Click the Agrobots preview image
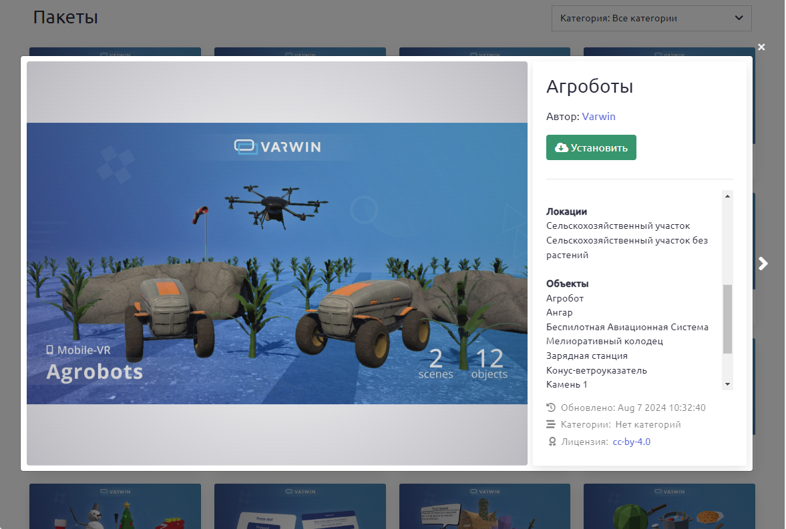The height and width of the screenshot is (529, 786). tap(277, 263)
